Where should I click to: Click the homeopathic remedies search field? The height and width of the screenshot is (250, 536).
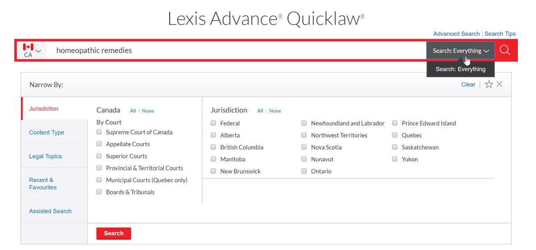click(x=237, y=50)
